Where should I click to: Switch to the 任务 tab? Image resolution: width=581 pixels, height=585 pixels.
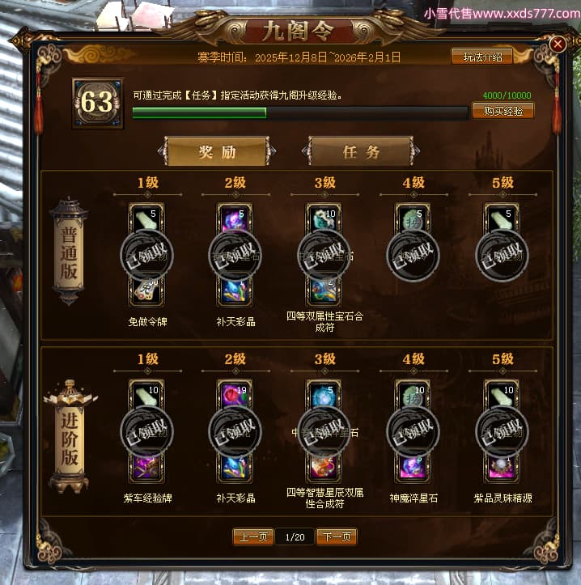coord(361,151)
